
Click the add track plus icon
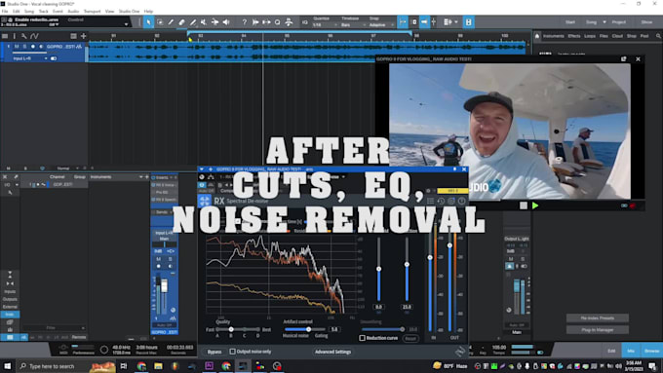(x=83, y=36)
